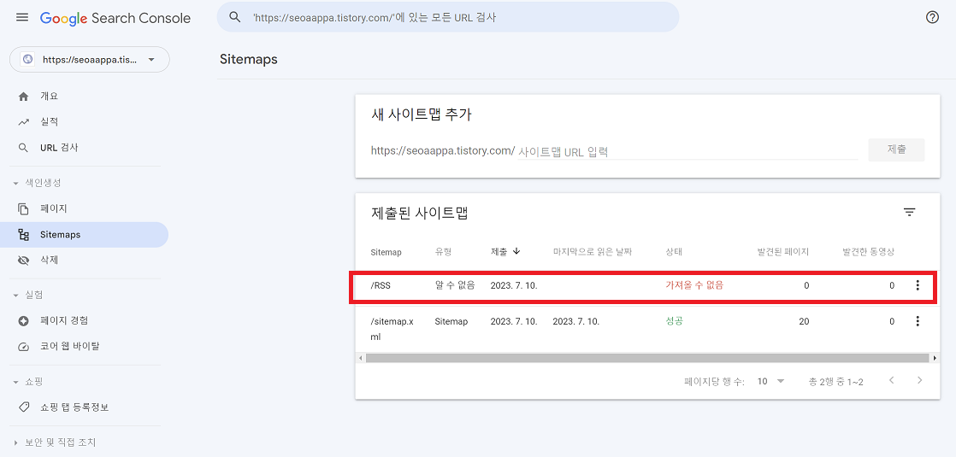Click the left arrow of horizontal scrollbar
956x457 pixels.
pyautogui.click(x=360, y=358)
